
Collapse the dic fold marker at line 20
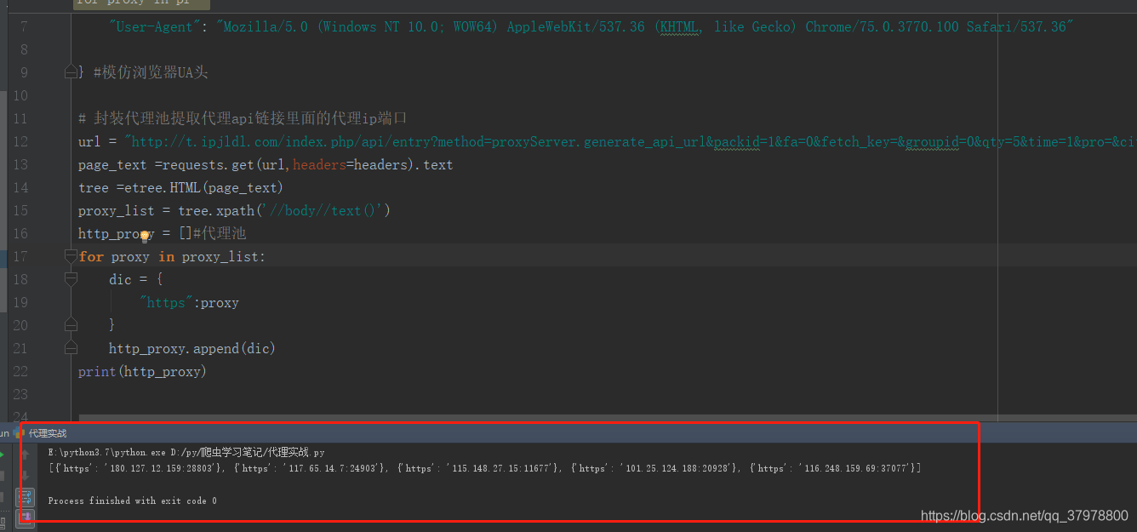tap(71, 325)
